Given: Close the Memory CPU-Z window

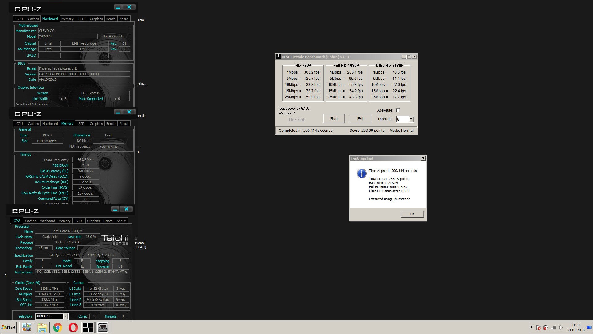Looking at the screenshot, I should [129, 112].
